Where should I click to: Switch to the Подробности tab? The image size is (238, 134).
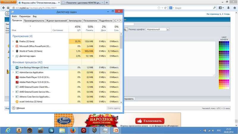(x=106, y=21)
